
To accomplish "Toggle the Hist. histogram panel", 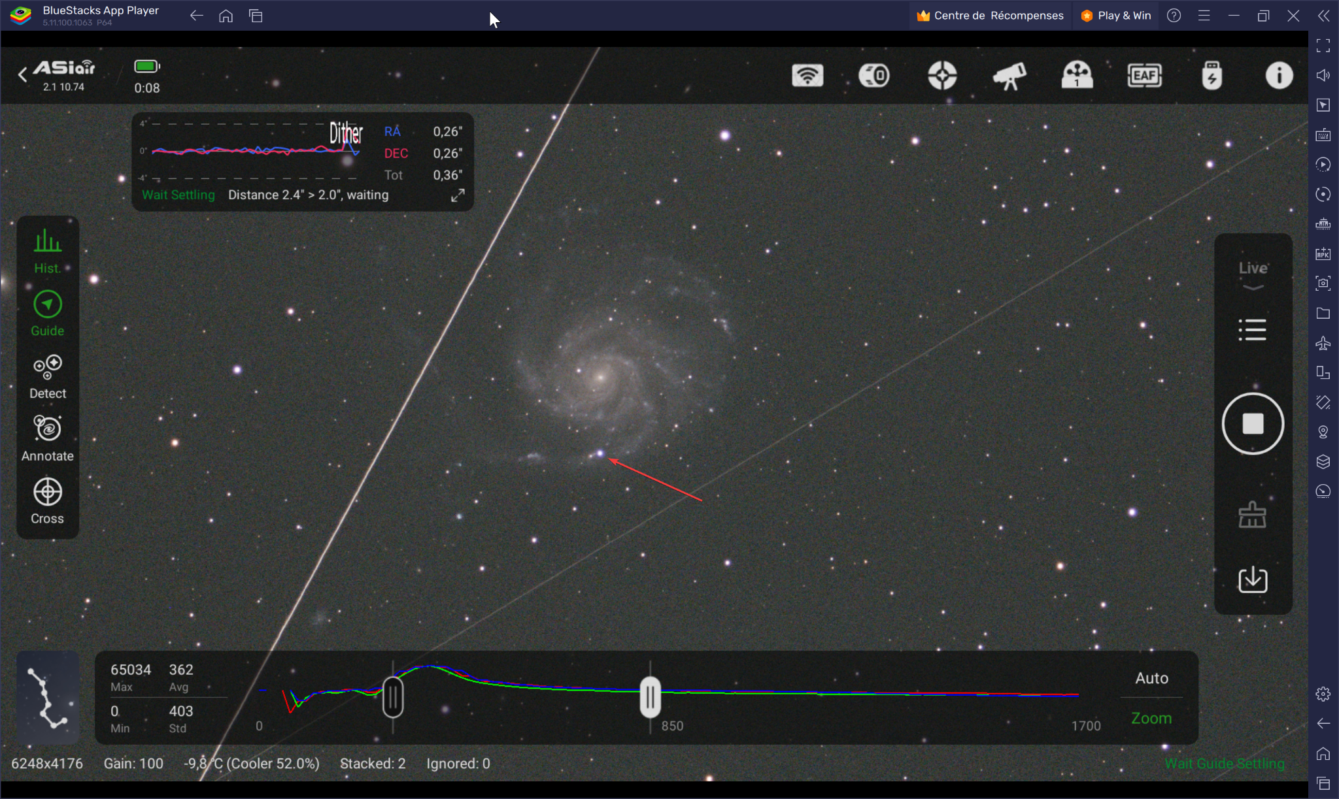I will click(48, 251).
